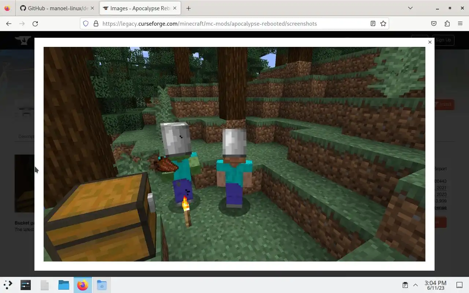Toggle reader view icon
This screenshot has width=469, height=293.
pyautogui.click(x=373, y=23)
